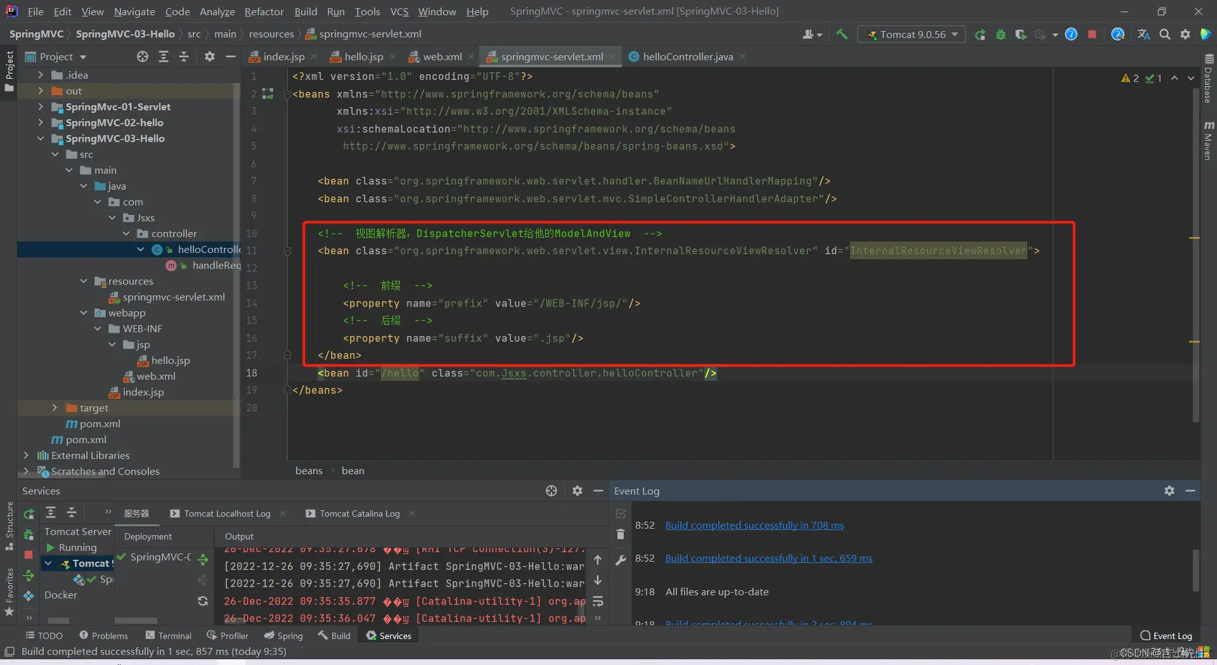Toggle the Problems tool window

(x=103, y=635)
